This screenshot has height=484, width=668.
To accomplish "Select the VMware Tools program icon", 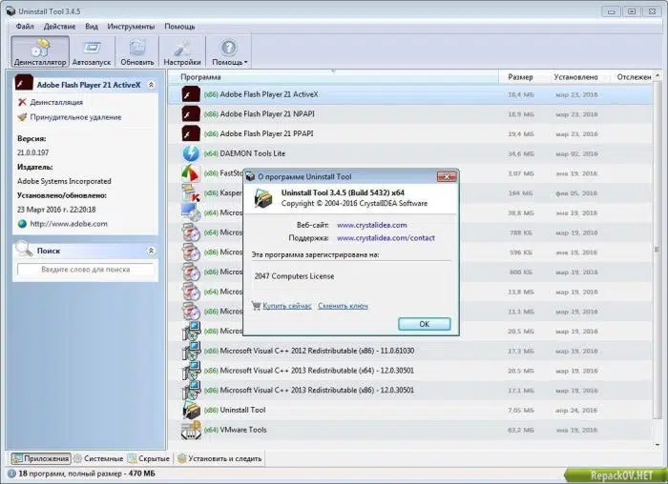I will [191, 430].
